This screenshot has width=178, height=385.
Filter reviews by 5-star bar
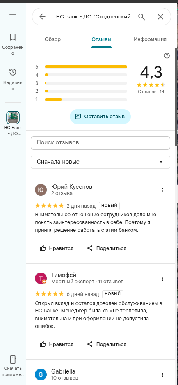coord(86,66)
